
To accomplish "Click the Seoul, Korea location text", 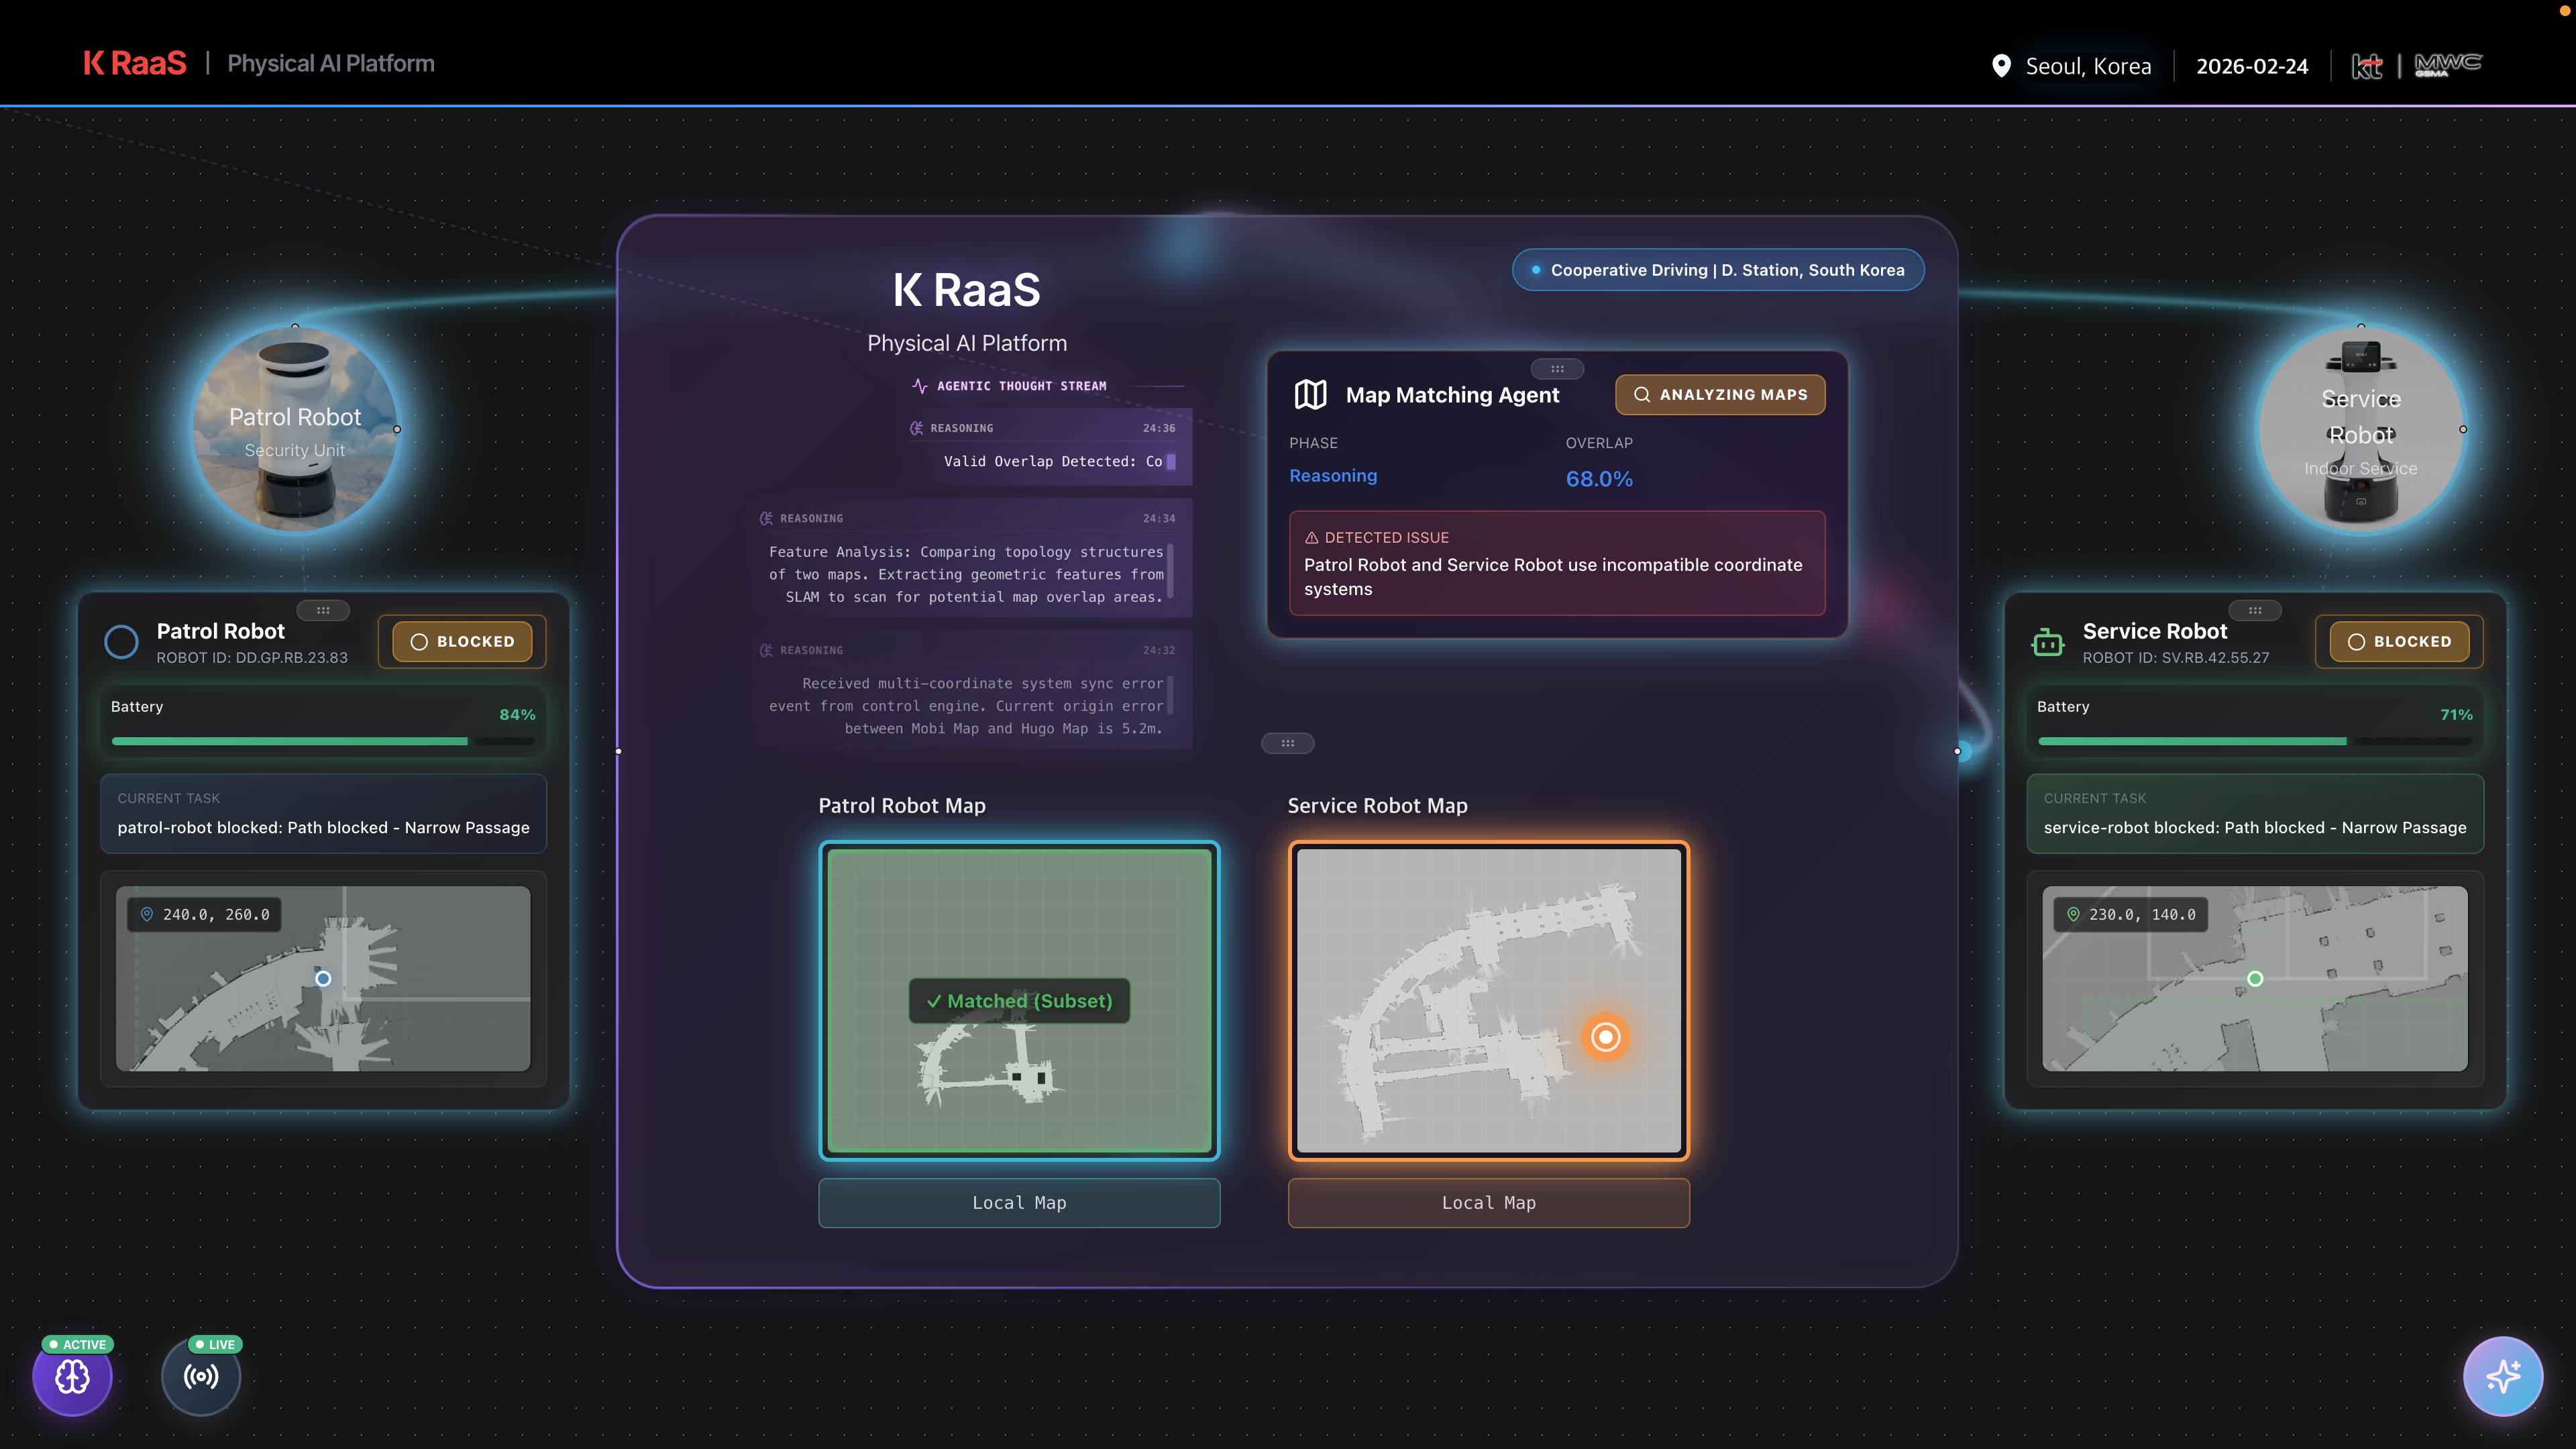I will tap(2088, 66).
